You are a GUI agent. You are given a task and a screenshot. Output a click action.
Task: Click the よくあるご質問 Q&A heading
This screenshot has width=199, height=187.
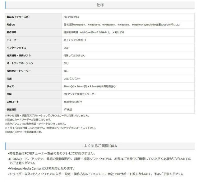click(x=100, y=146)
